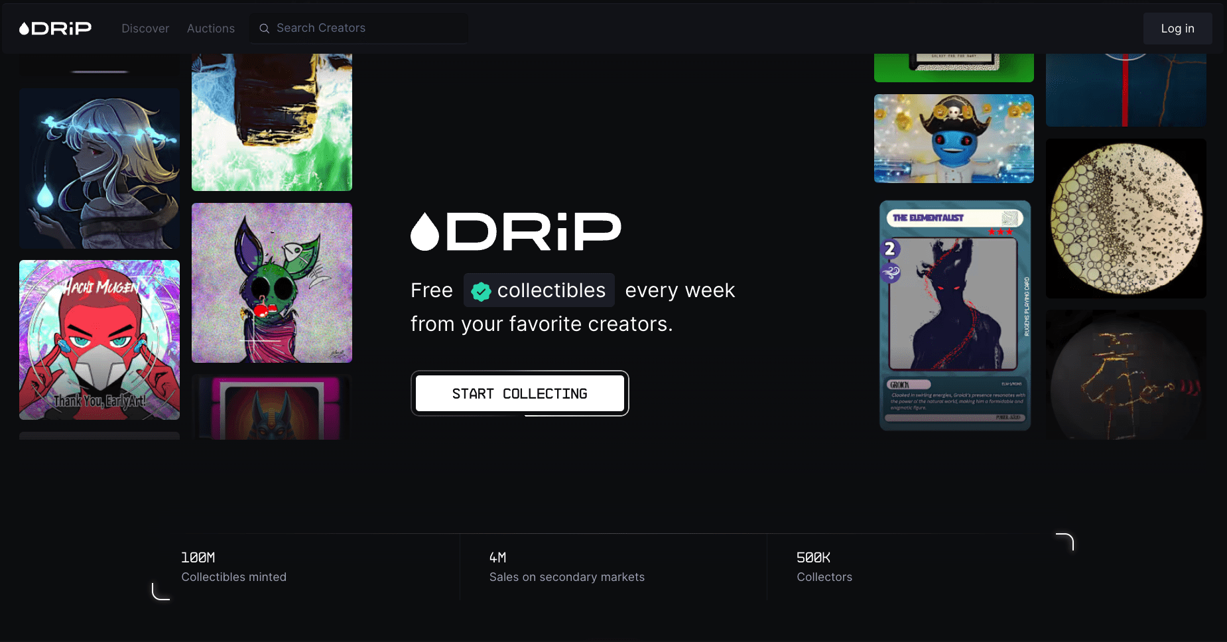Image resolution: width=1227 pixels, height=642 pixels.
Task: Open the Auctions page
Action: pos(211,29)
